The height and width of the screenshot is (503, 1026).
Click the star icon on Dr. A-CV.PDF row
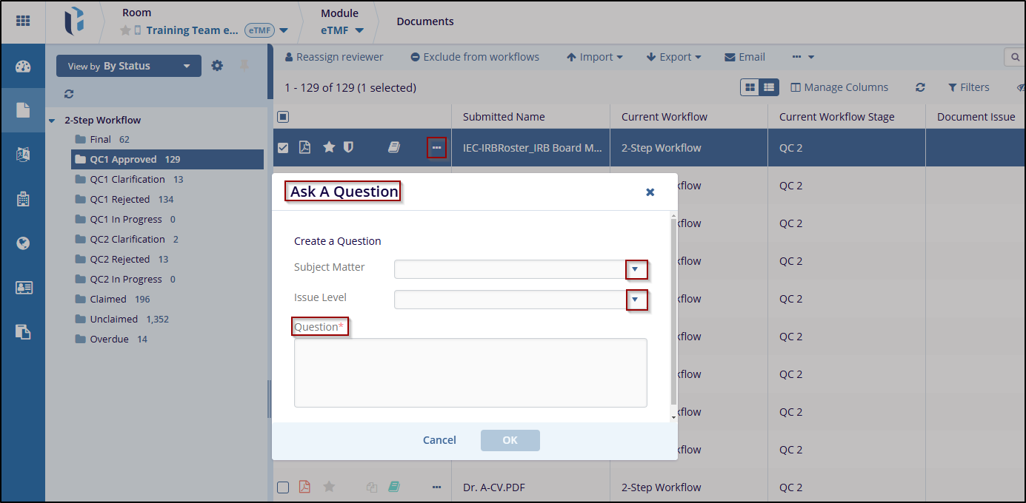click(329, 487)
